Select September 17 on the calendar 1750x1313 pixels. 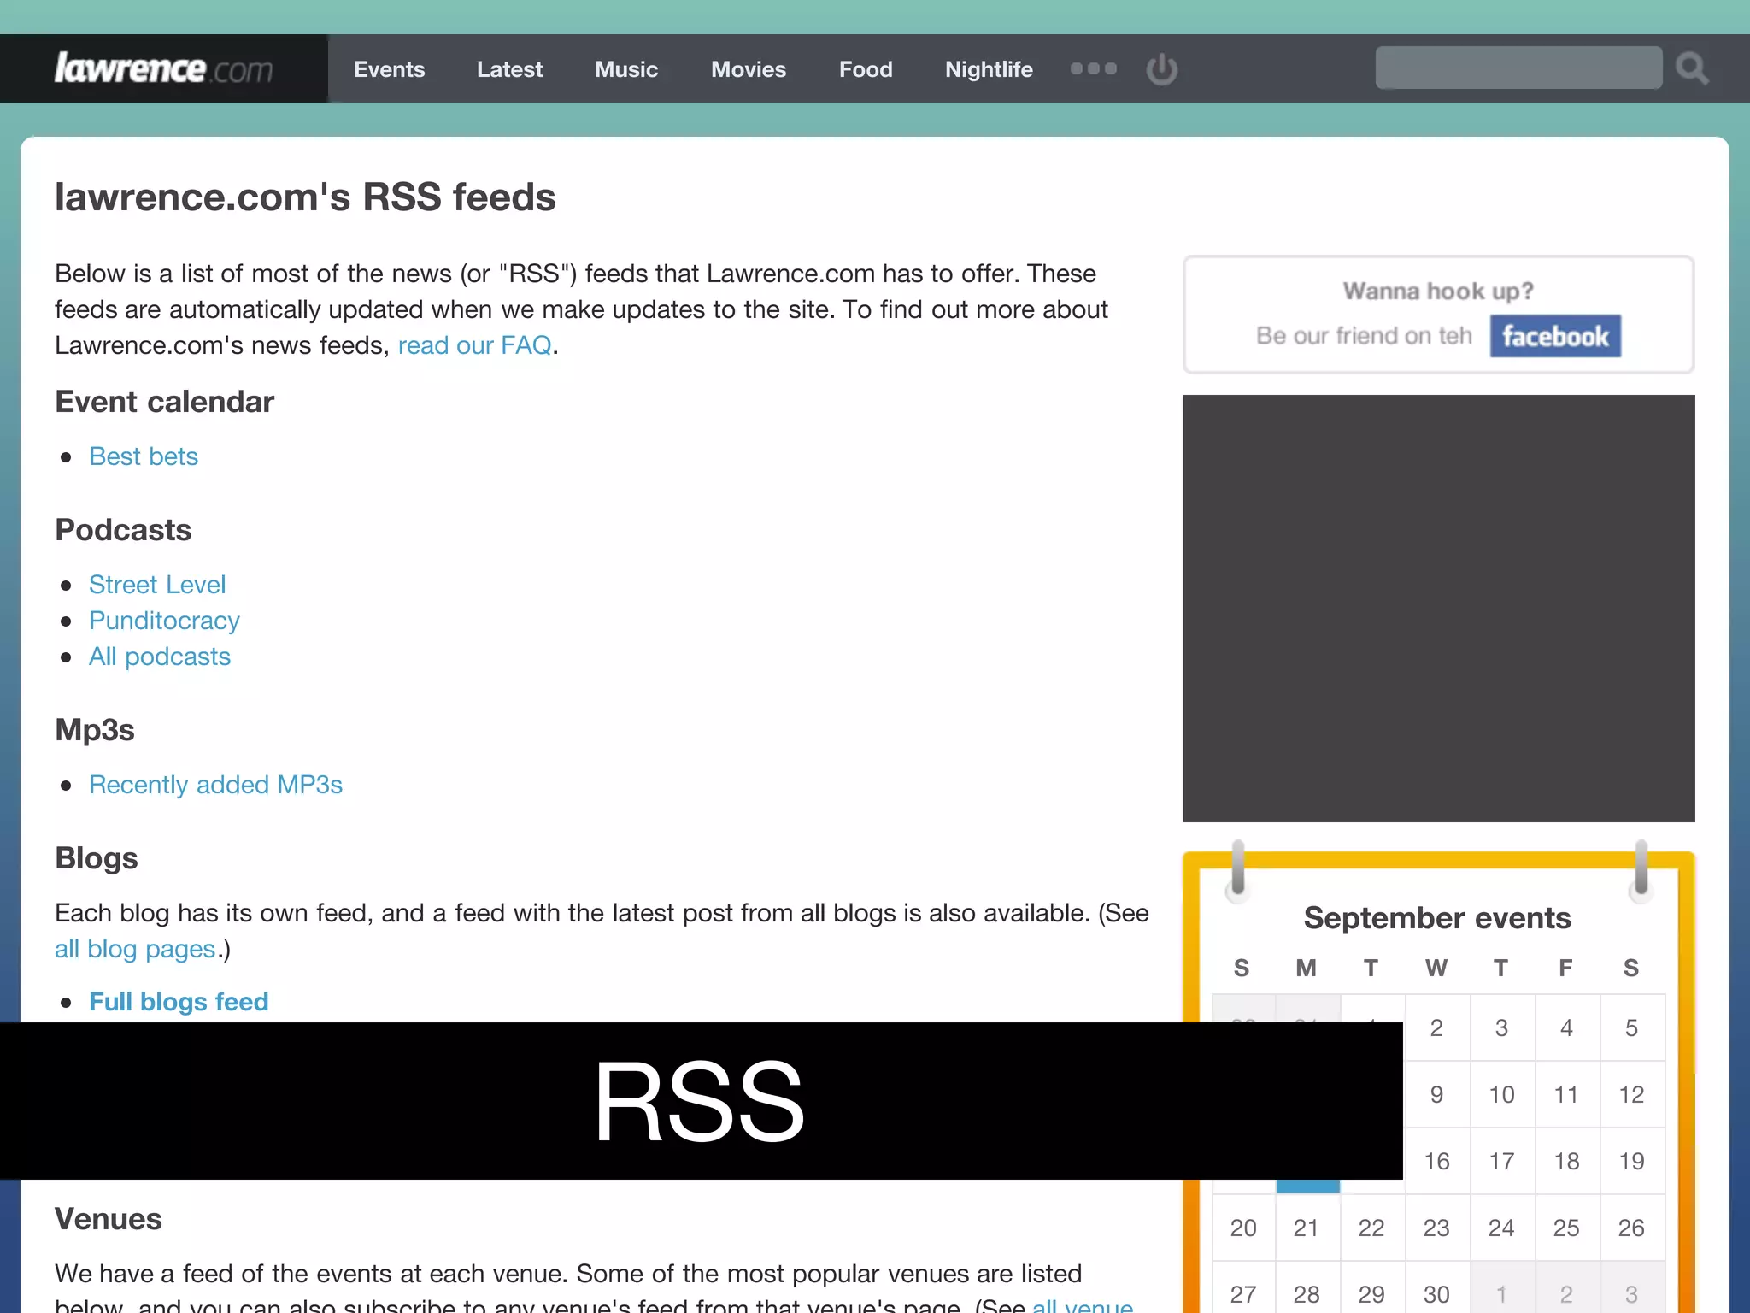(x=1501, y=1161)
